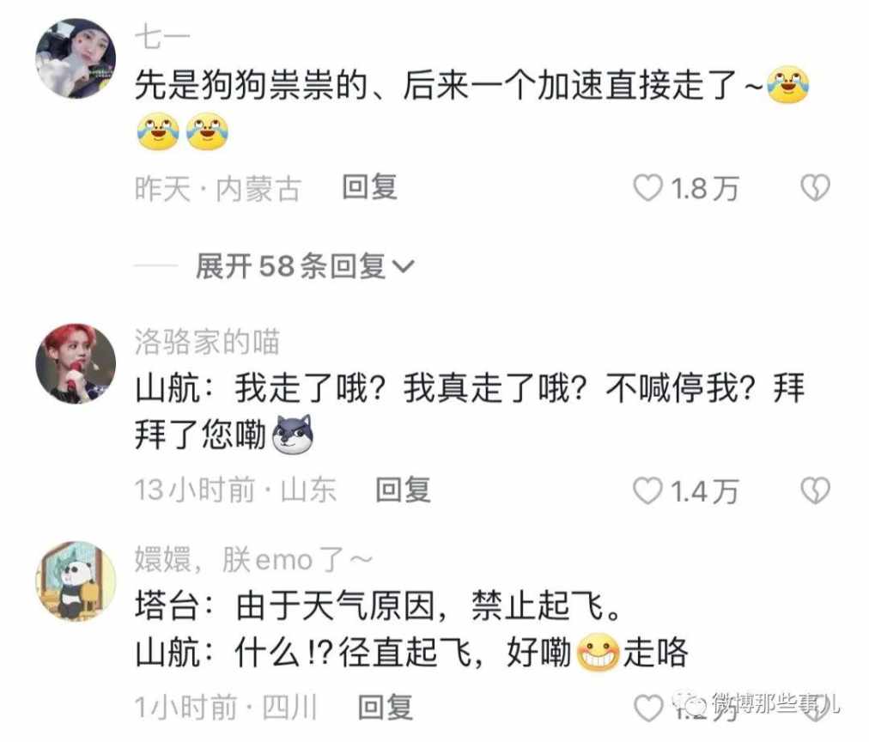Reply to 洛骆家的喵's comment
The image size is (869, 742).
tap(403, 490)
